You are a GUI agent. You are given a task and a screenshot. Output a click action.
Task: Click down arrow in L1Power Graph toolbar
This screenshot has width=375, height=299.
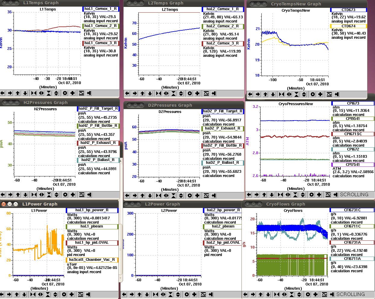point(24,294)
